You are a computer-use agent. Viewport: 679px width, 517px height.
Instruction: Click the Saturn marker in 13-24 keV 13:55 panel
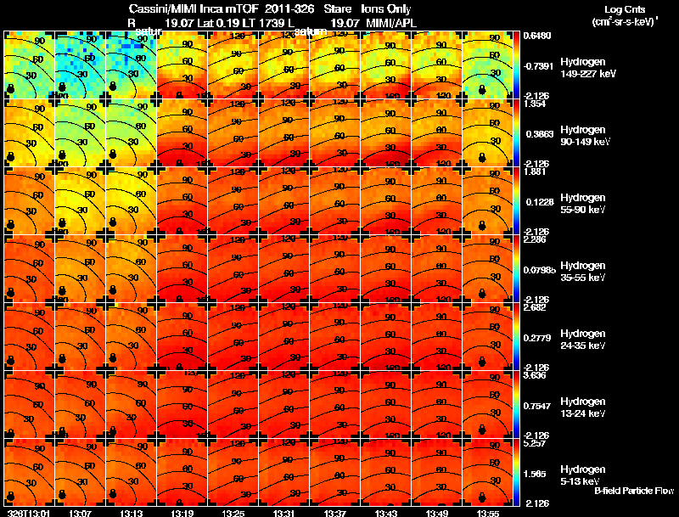click(481, 430)
